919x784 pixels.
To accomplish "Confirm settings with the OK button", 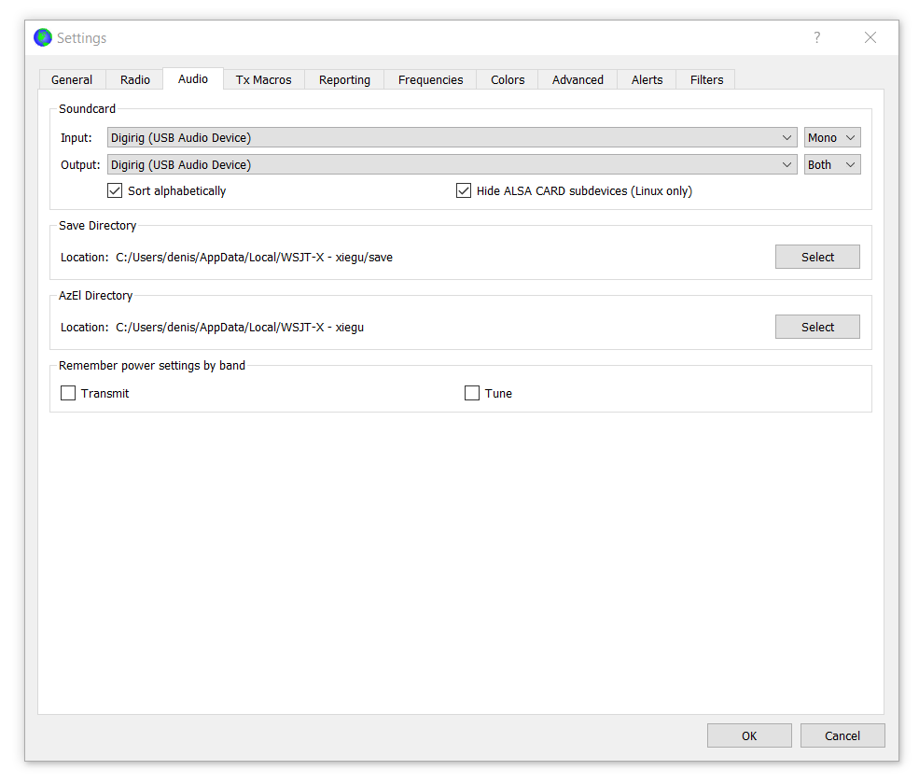I will (749, 735).
